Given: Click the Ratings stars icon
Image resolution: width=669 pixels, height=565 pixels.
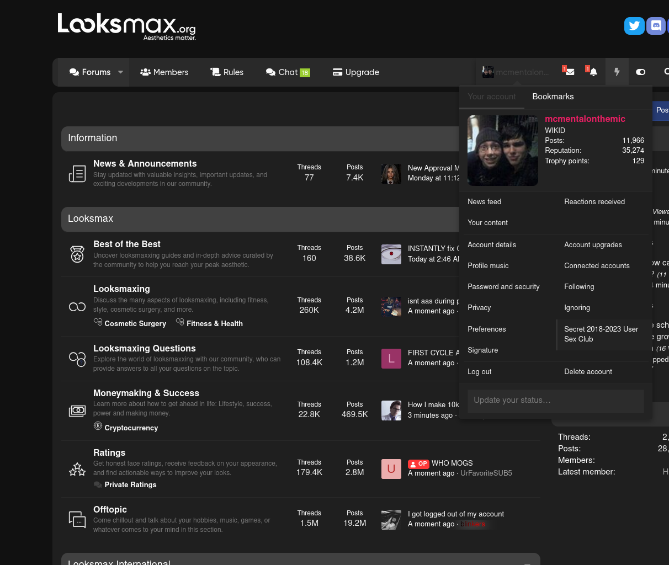Looking at the screenshot, I should [x=77, y=470].
